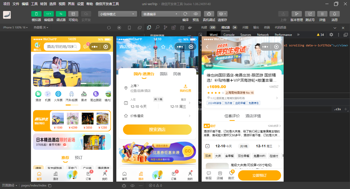Image resolution: width=350 pixels, height=189 pixels.
Task: Click the devtools settings gear icon
Action: pyautogui.click(x=331, y=35)
